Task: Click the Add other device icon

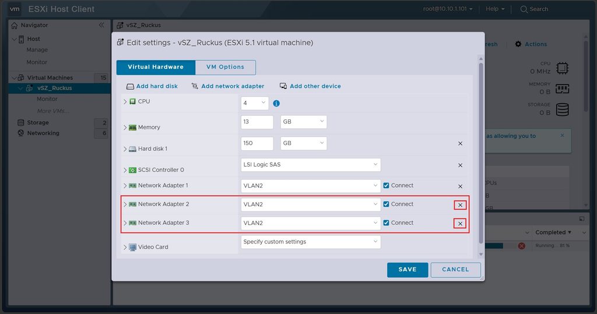Action: [x=283, y=86]
